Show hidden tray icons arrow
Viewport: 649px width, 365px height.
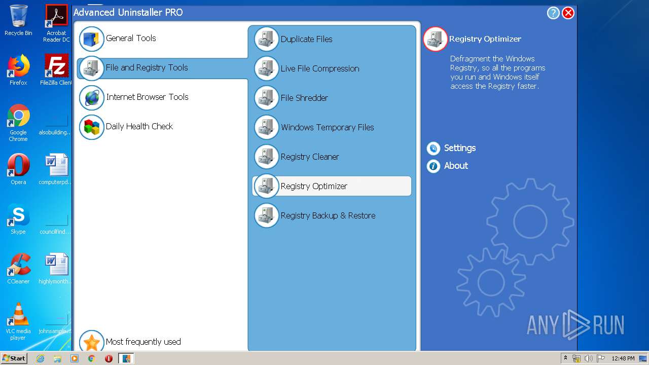565,358
